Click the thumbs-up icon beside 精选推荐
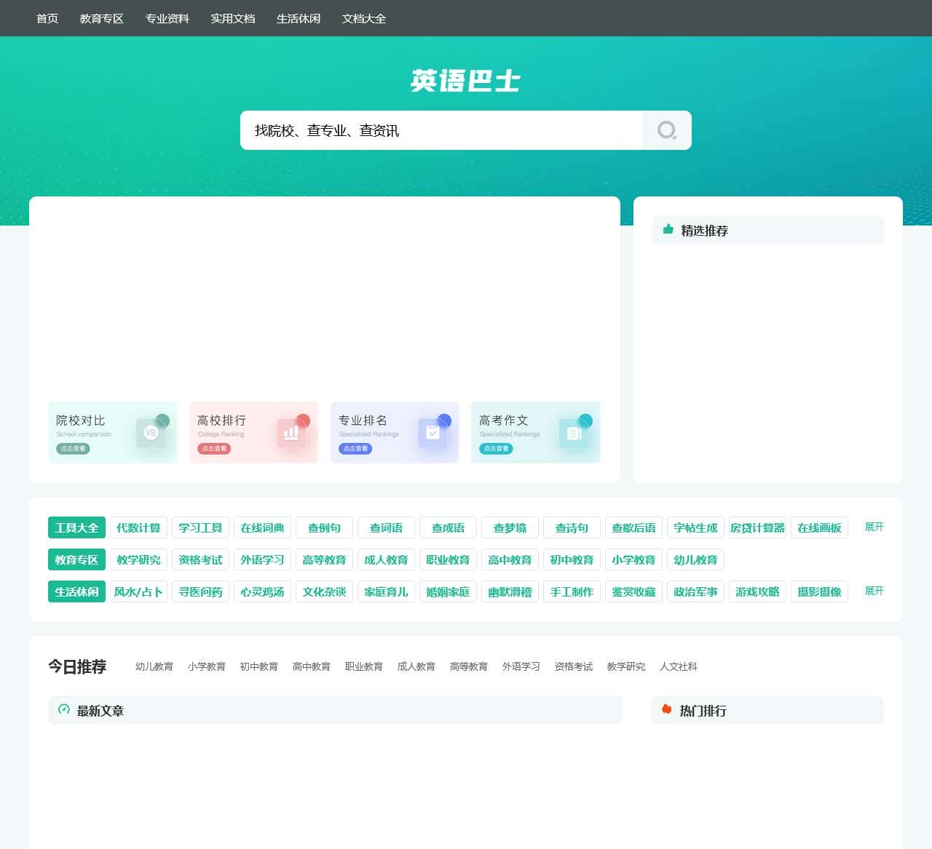 [668, 230]
